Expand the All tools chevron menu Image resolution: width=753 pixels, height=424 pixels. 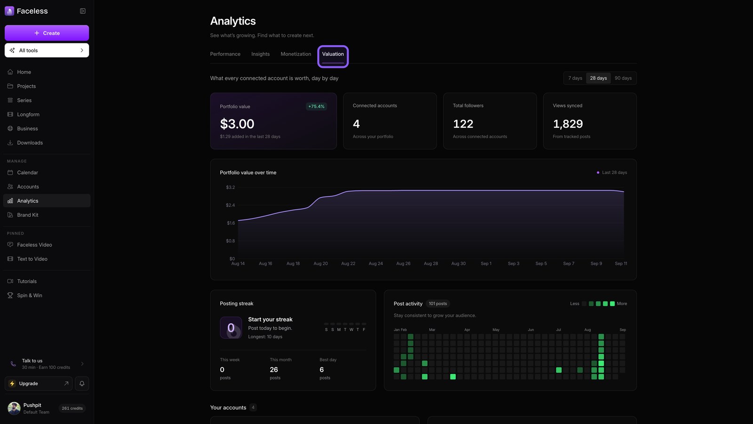click(82, 50)
